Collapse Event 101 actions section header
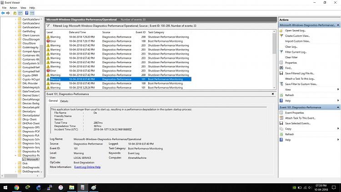The image size is (341, 192). pos(338,107)
